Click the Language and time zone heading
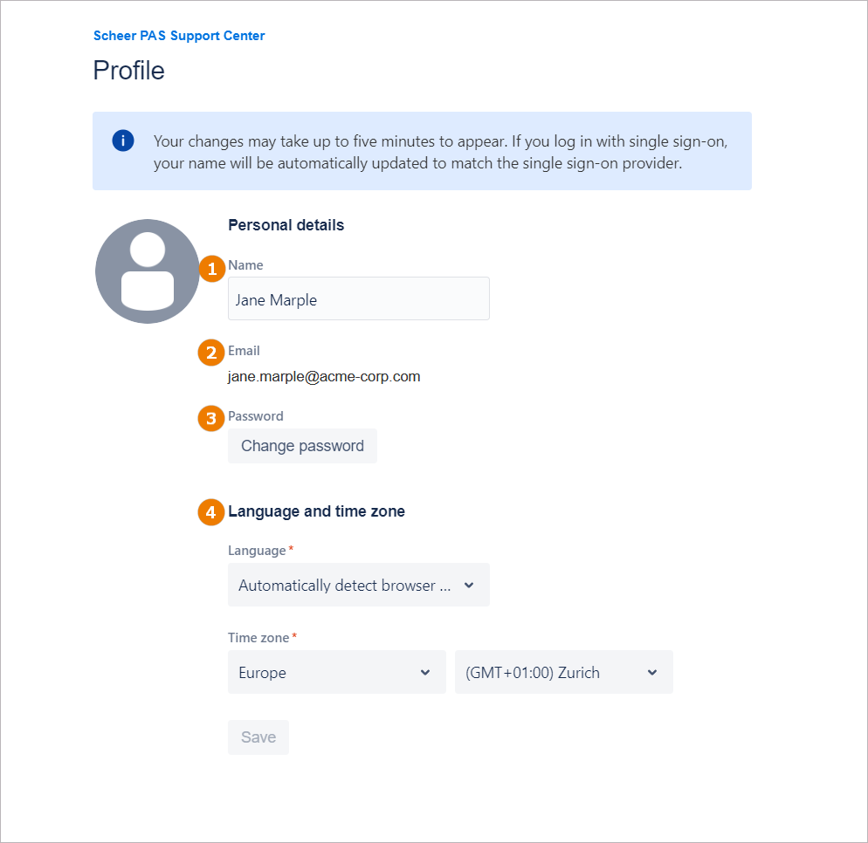Viewport: 868px width, 843px height. [x=316, y=511]
